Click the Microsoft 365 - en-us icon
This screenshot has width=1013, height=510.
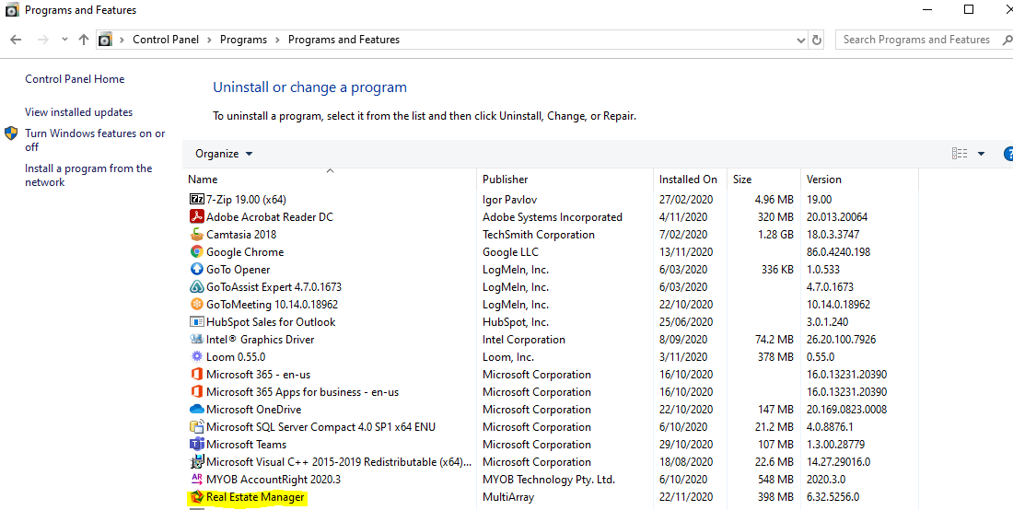click(196, 374)
